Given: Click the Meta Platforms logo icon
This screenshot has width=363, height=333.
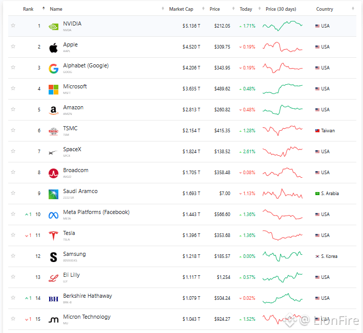Looking at the screenshot, I should coord(53,215).
